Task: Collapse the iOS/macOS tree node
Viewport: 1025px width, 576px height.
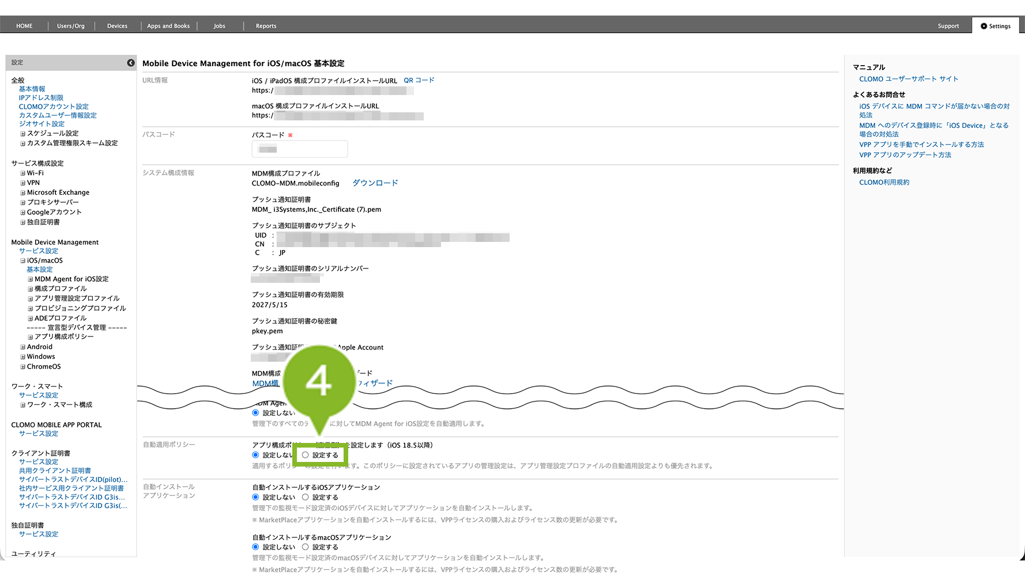Action: 22,261
